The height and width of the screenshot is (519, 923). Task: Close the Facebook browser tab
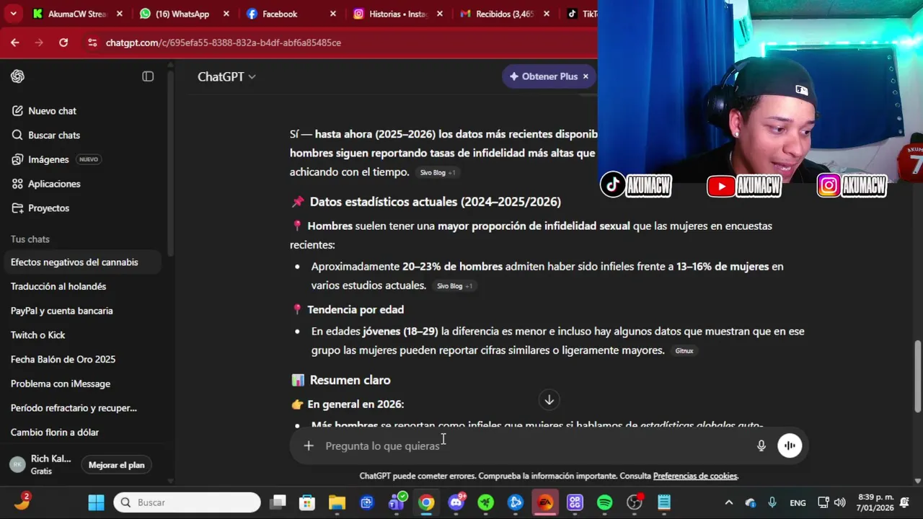[333, 14]
